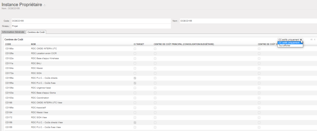The width and height of the screenshot is (317, 131).
Task: Click the Code field containing OCBCD155
Action: (90, 21)
